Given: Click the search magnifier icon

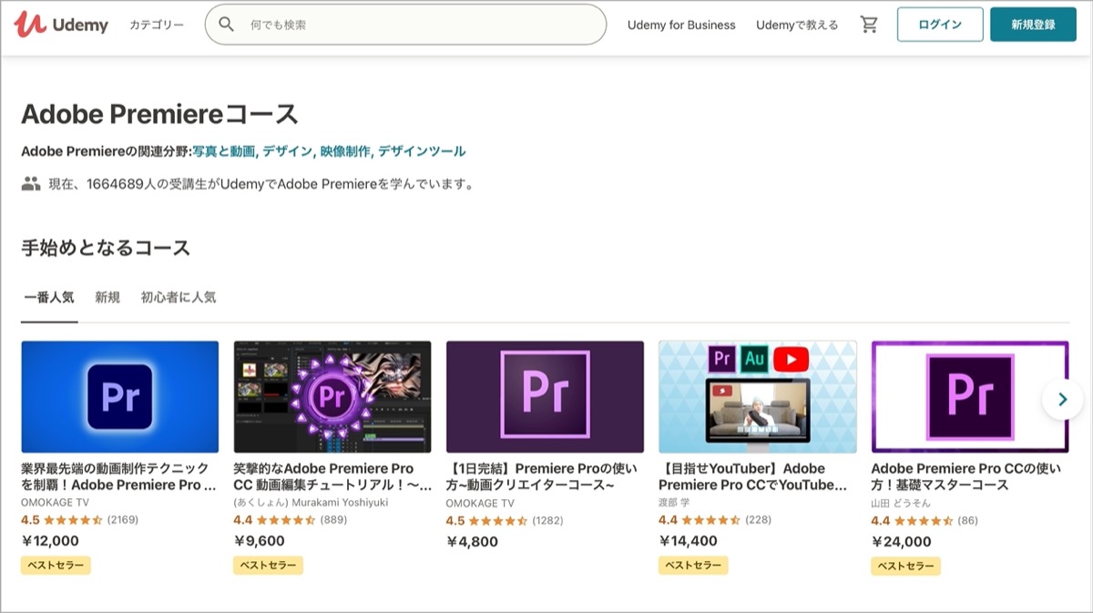Looking at the screenshot, I should (x=227, y=25).
